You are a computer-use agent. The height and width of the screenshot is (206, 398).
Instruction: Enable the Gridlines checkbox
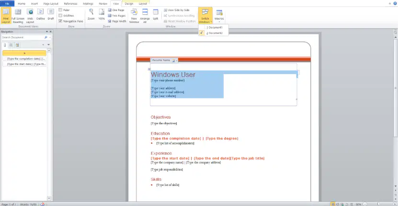click(60, 15)
